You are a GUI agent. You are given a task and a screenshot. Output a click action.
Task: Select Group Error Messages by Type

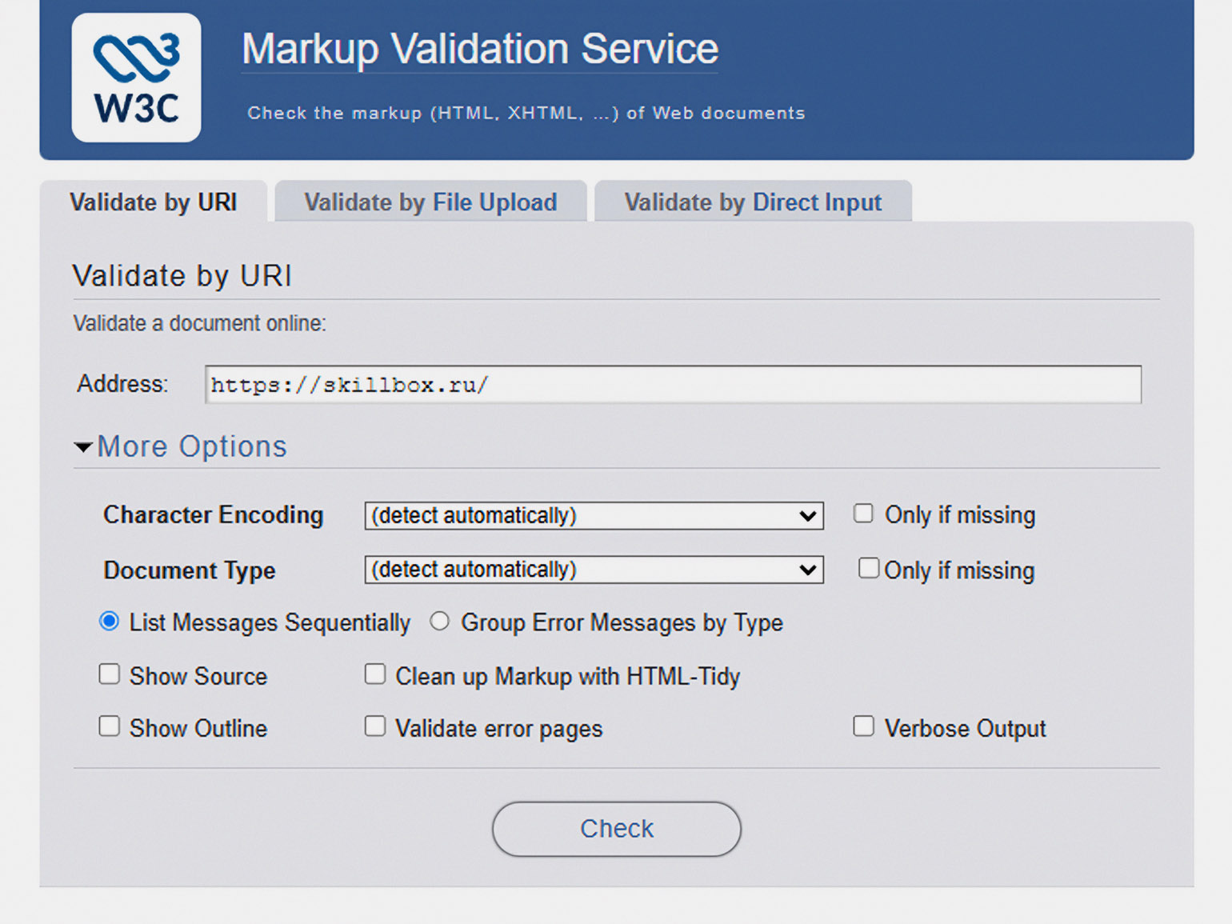(440, 622)
